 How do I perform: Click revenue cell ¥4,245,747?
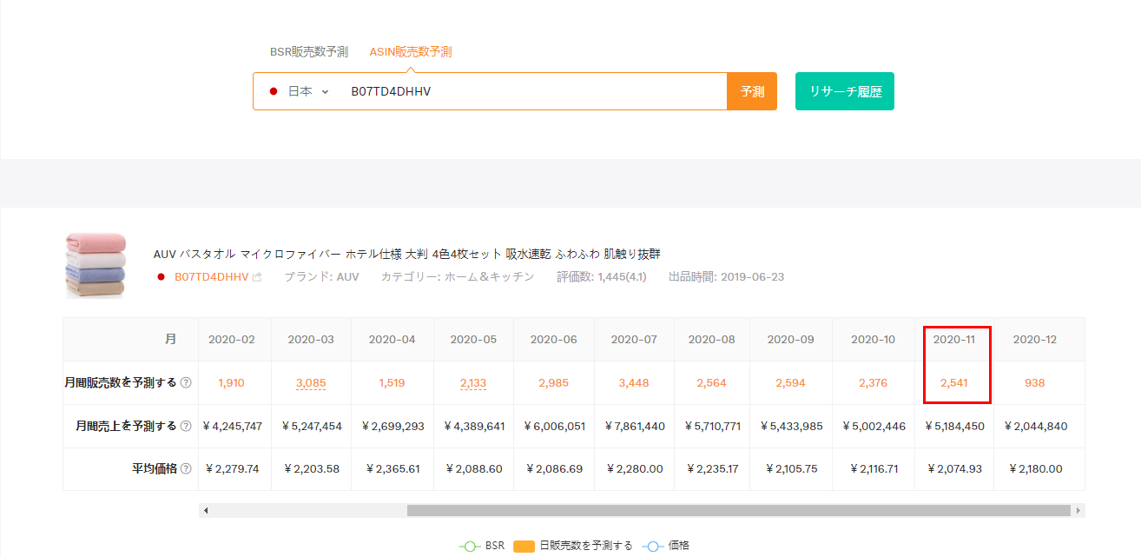point(232,427)
